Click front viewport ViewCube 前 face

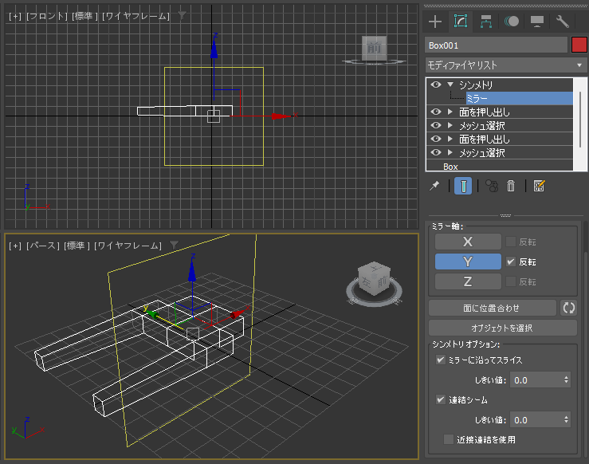374,48
